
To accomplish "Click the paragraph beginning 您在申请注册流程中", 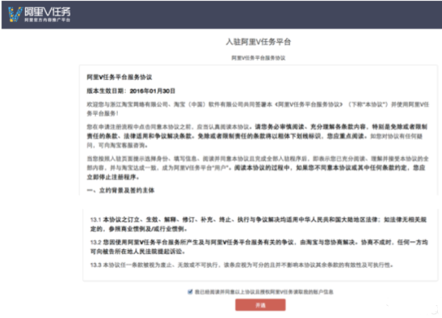I will tap(257, 136).
